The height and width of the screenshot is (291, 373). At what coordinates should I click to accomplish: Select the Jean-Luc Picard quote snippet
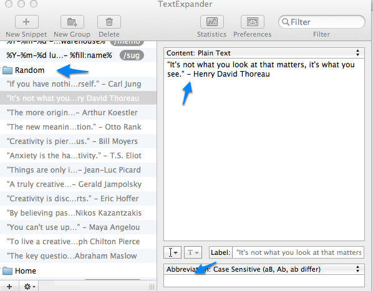pyautogui.click(x=78, y=170)
